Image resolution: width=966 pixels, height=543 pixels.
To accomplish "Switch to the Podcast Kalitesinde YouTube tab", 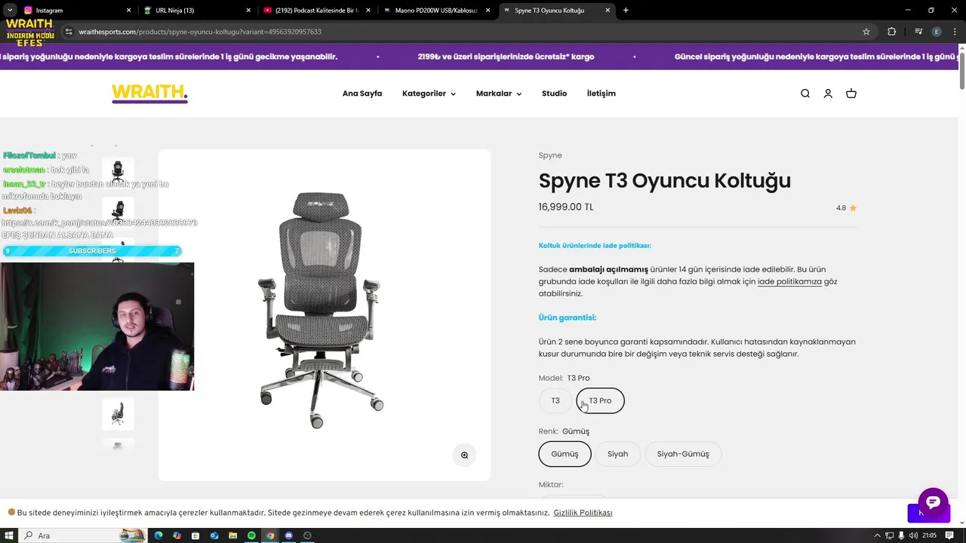I will pyautogui.click(x=316, y=11).
